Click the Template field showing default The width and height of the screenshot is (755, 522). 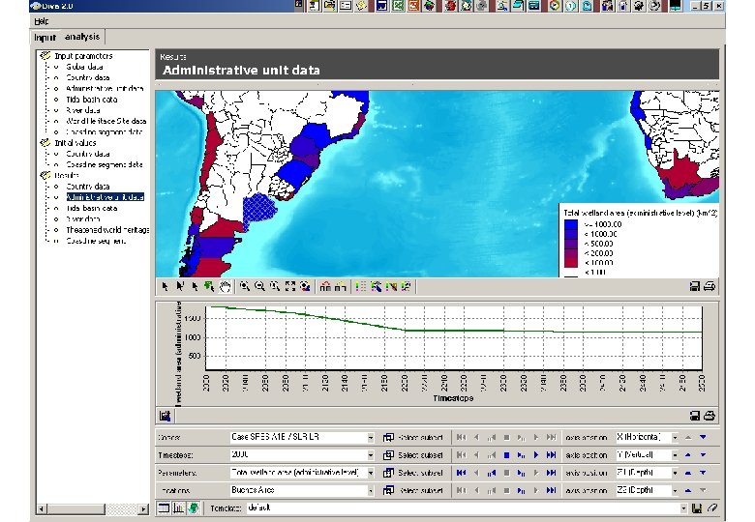[468, 508]
